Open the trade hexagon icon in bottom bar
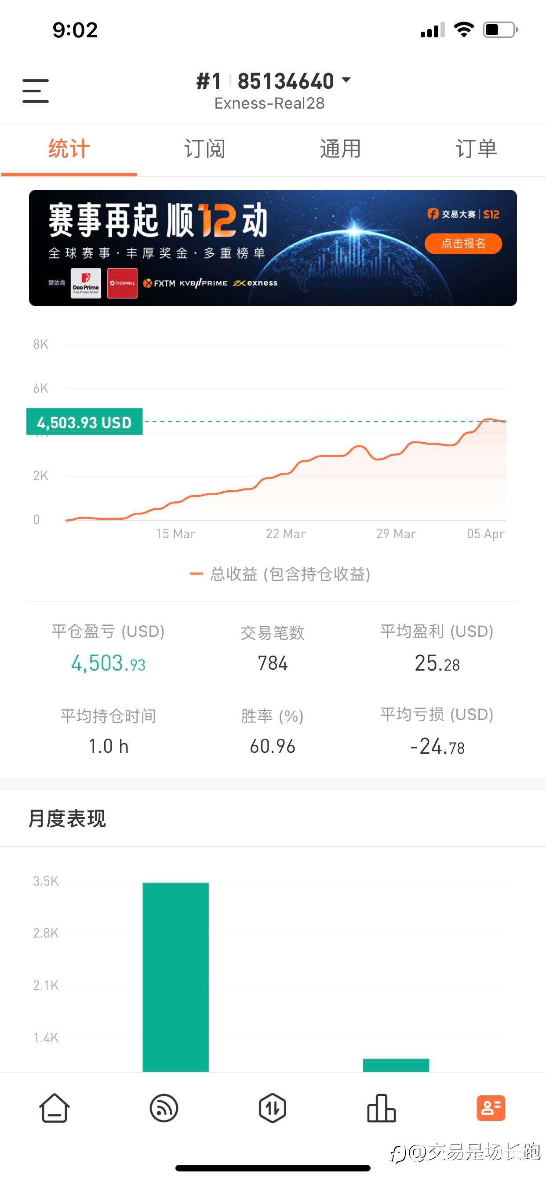 coord(273,1108)
